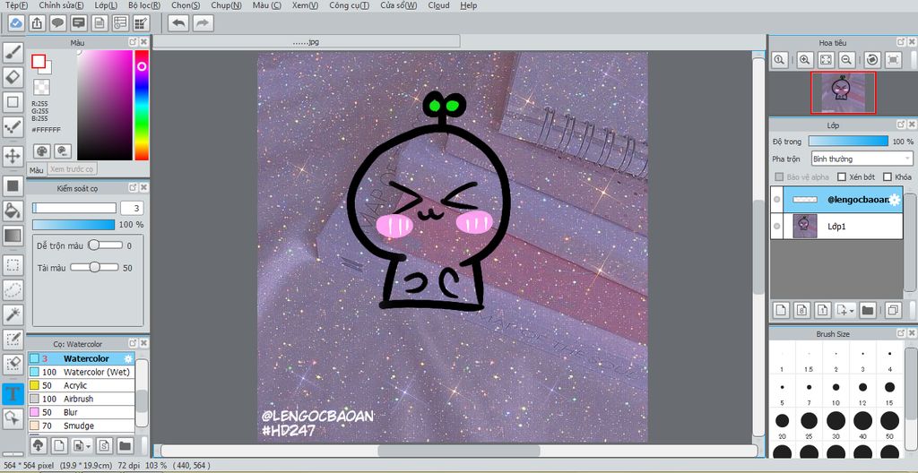Create a new layer in Lớp panel
Viewport: 918px width, 473px height.
[780, 310]
